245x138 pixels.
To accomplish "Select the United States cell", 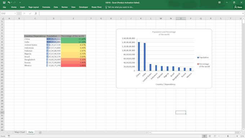I will point(35,45).
